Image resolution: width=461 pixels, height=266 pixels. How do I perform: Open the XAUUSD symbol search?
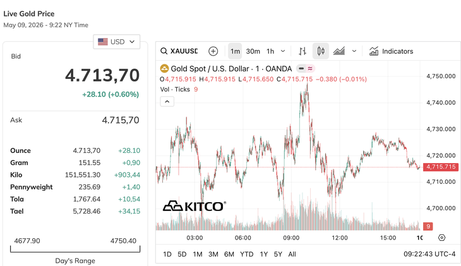point(179,51)
